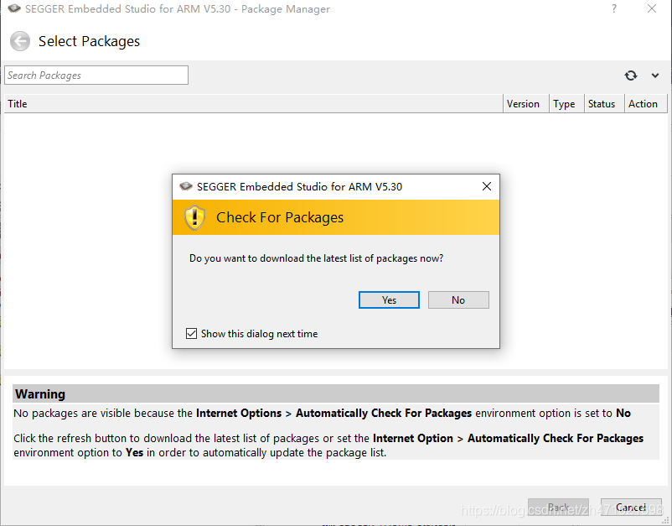Confirm download by clicking Yes
672x526 pixels.
pos(389,299)
